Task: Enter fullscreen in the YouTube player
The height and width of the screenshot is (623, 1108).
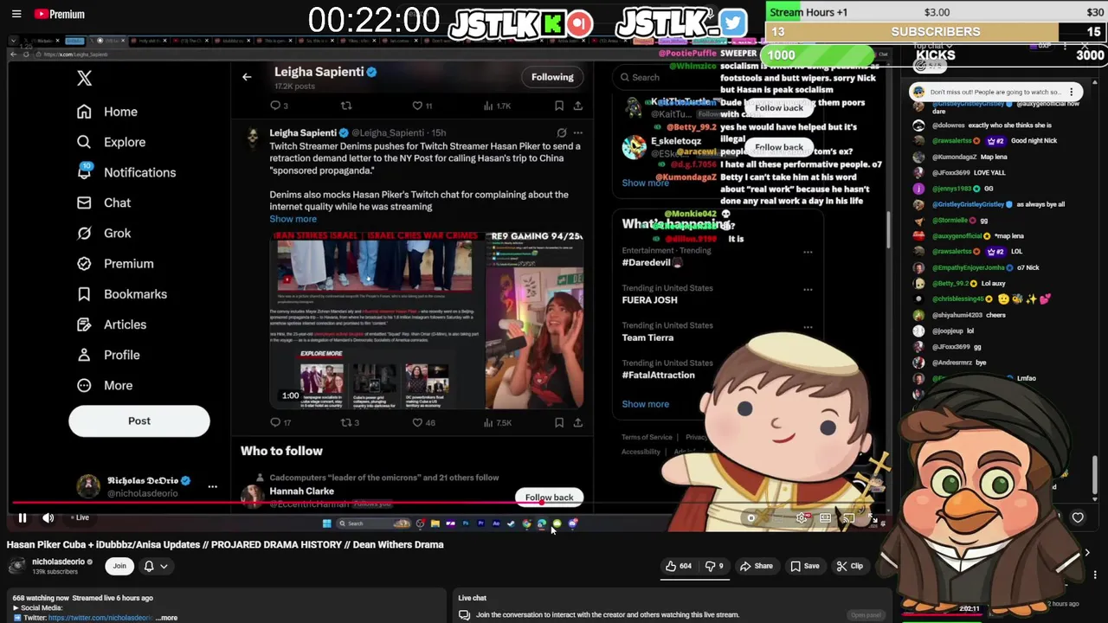Action: [873, 517]
